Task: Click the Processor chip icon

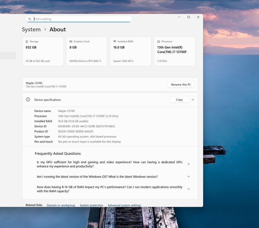Action: click(x=159, y=42)
